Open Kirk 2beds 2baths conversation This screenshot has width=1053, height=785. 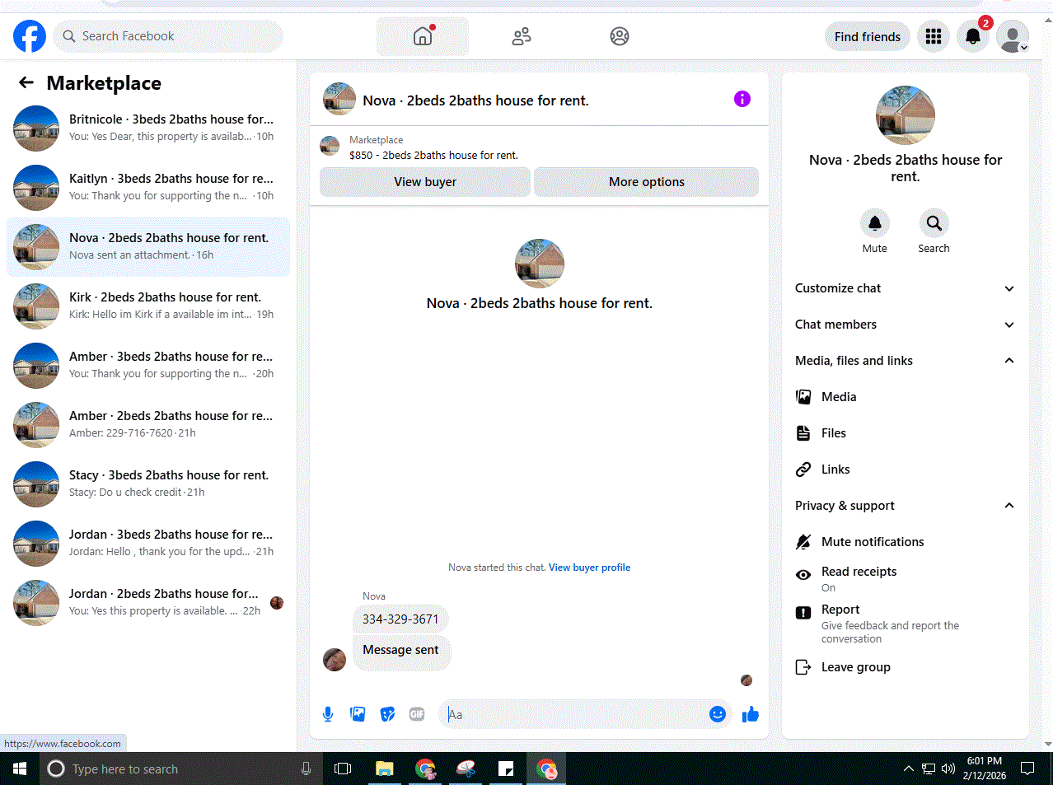coord(148,306)
